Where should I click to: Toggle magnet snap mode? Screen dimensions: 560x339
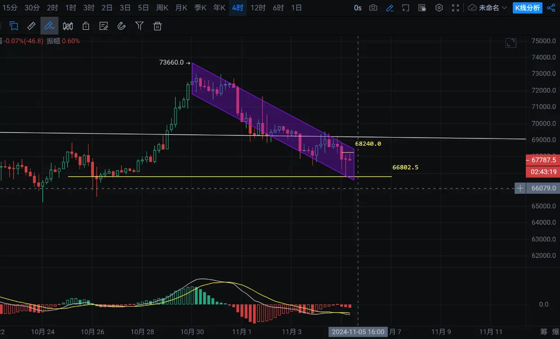[x=121, y=26]
